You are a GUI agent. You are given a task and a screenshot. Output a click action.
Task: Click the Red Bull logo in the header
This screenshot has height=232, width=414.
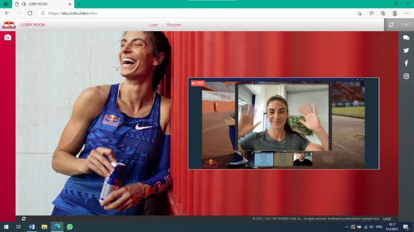pos(8,25)
